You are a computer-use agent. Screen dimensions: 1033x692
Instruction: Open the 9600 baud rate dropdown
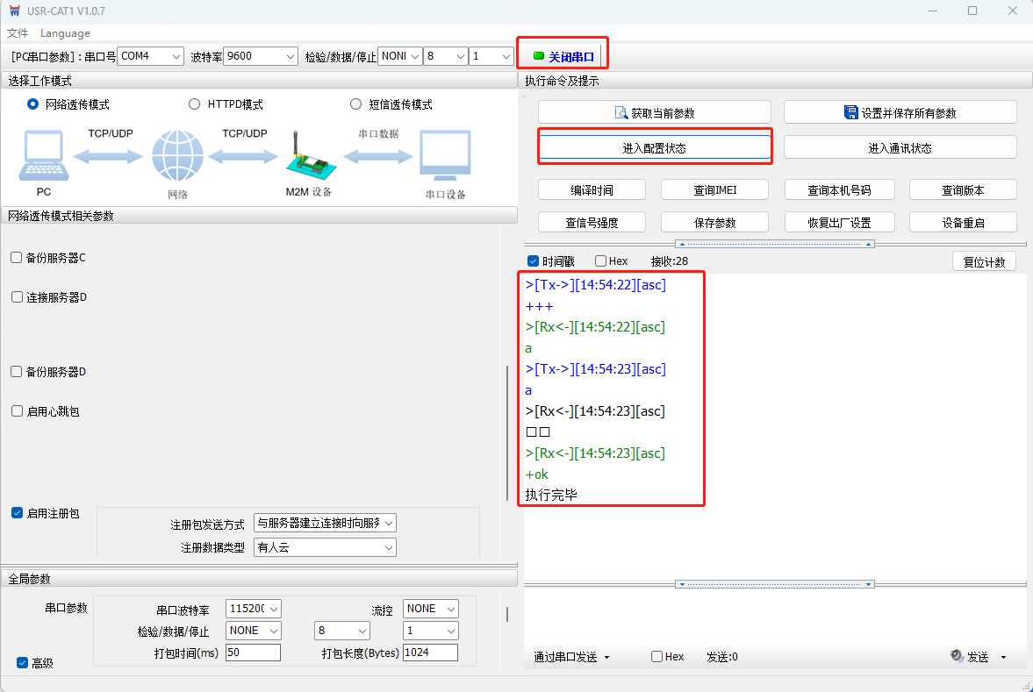pyautogui.click(x=261, y=56)
